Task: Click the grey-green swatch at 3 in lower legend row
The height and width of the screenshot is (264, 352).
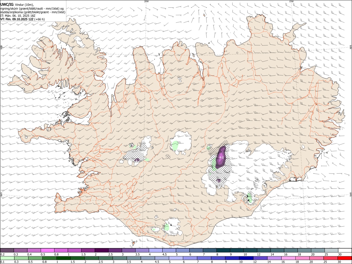Action: tap(120, 258)
